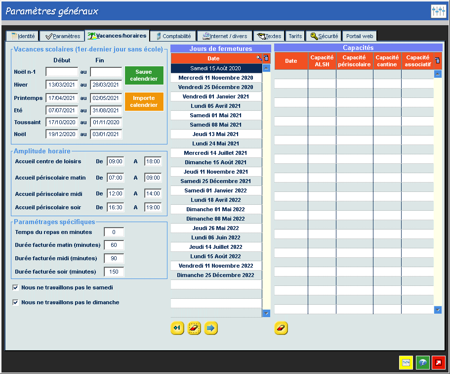
Task: Click the Sauve calendrier button
Action: 144,75
